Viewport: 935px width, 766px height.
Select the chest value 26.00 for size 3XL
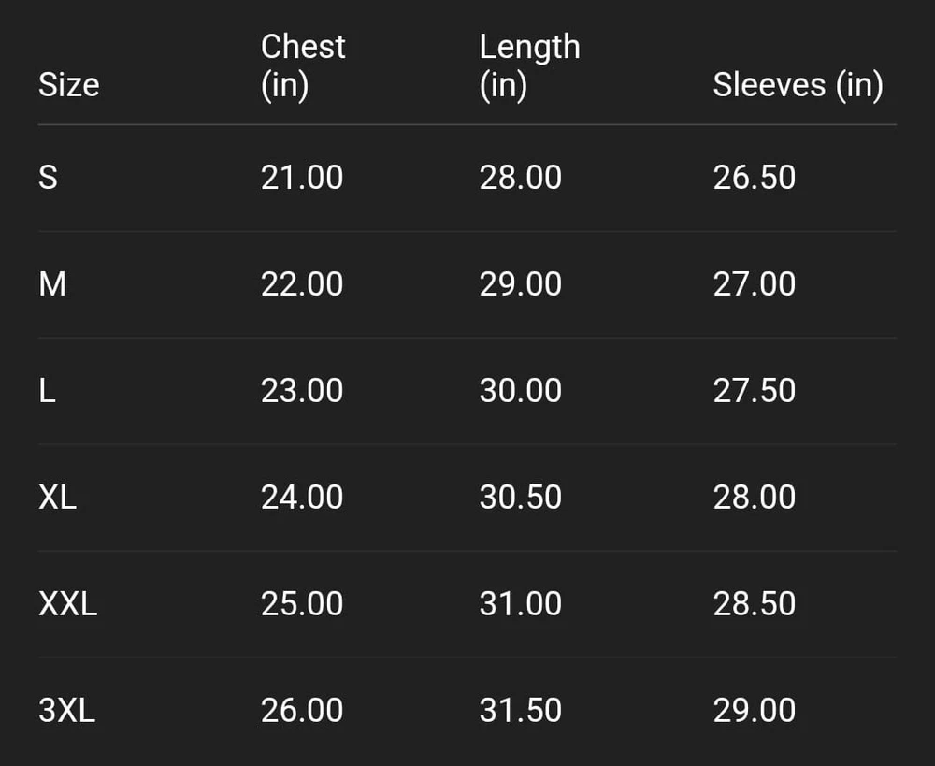(x=302, y=710)
